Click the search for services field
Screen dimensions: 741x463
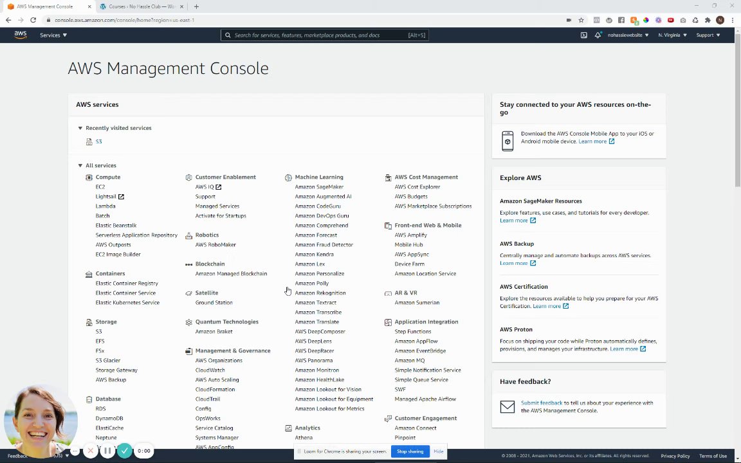325,35
